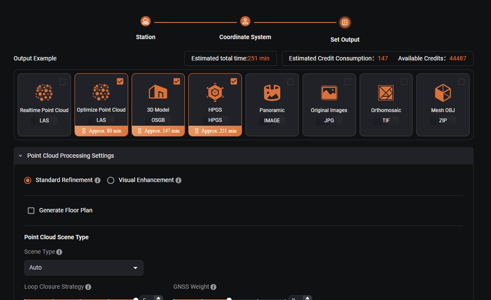Screen dimensions: 491x300
Task: Increase the GNSS Weight stepper value
Action: pyautogui.click(x=307, y=297)
